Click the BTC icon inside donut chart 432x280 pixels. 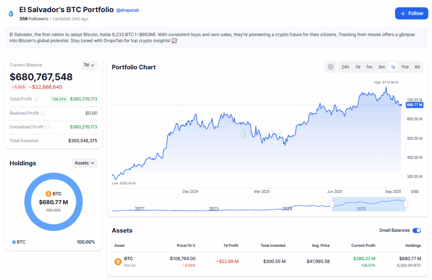click(48, 194)
